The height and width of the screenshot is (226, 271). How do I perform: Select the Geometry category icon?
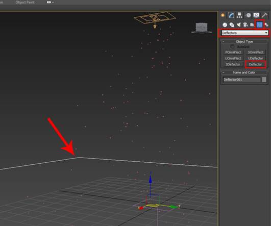pyautogui.click(x=225, y=25)
